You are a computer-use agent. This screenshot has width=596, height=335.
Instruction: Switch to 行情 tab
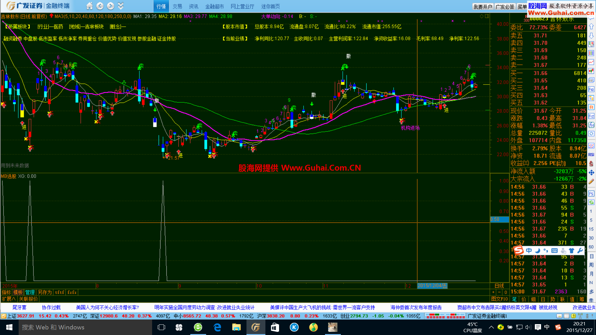click(161, 6)
